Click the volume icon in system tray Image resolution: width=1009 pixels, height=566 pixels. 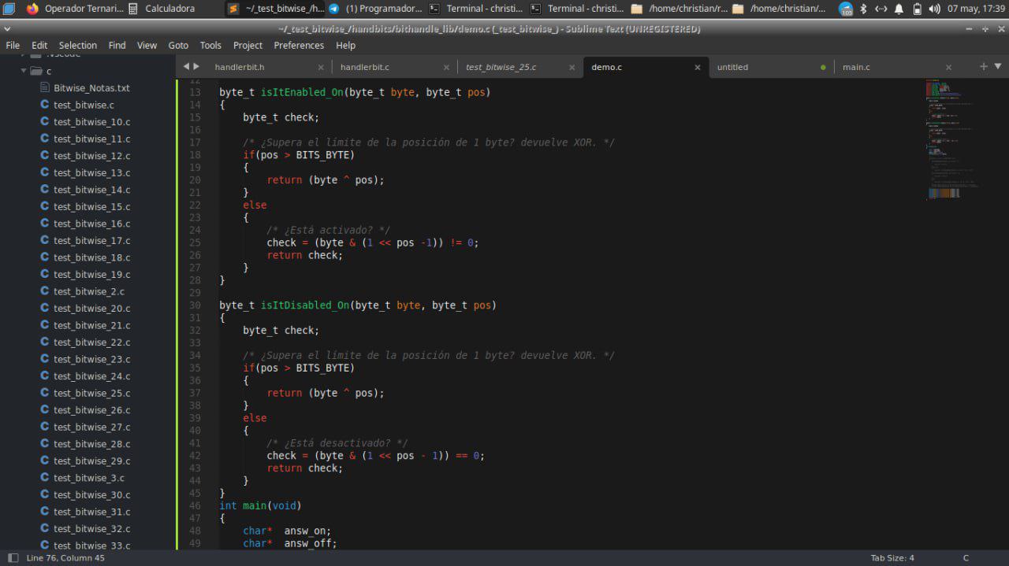[933, 9]
